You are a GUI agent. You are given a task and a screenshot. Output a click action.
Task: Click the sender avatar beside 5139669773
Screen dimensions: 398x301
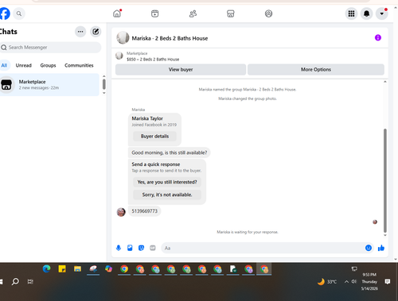[x=121, y=212]
